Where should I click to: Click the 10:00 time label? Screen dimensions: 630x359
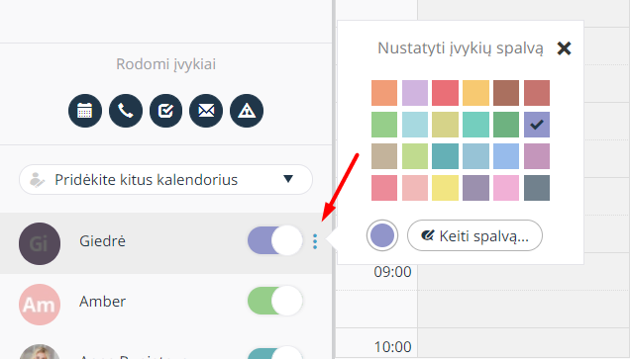392,346
